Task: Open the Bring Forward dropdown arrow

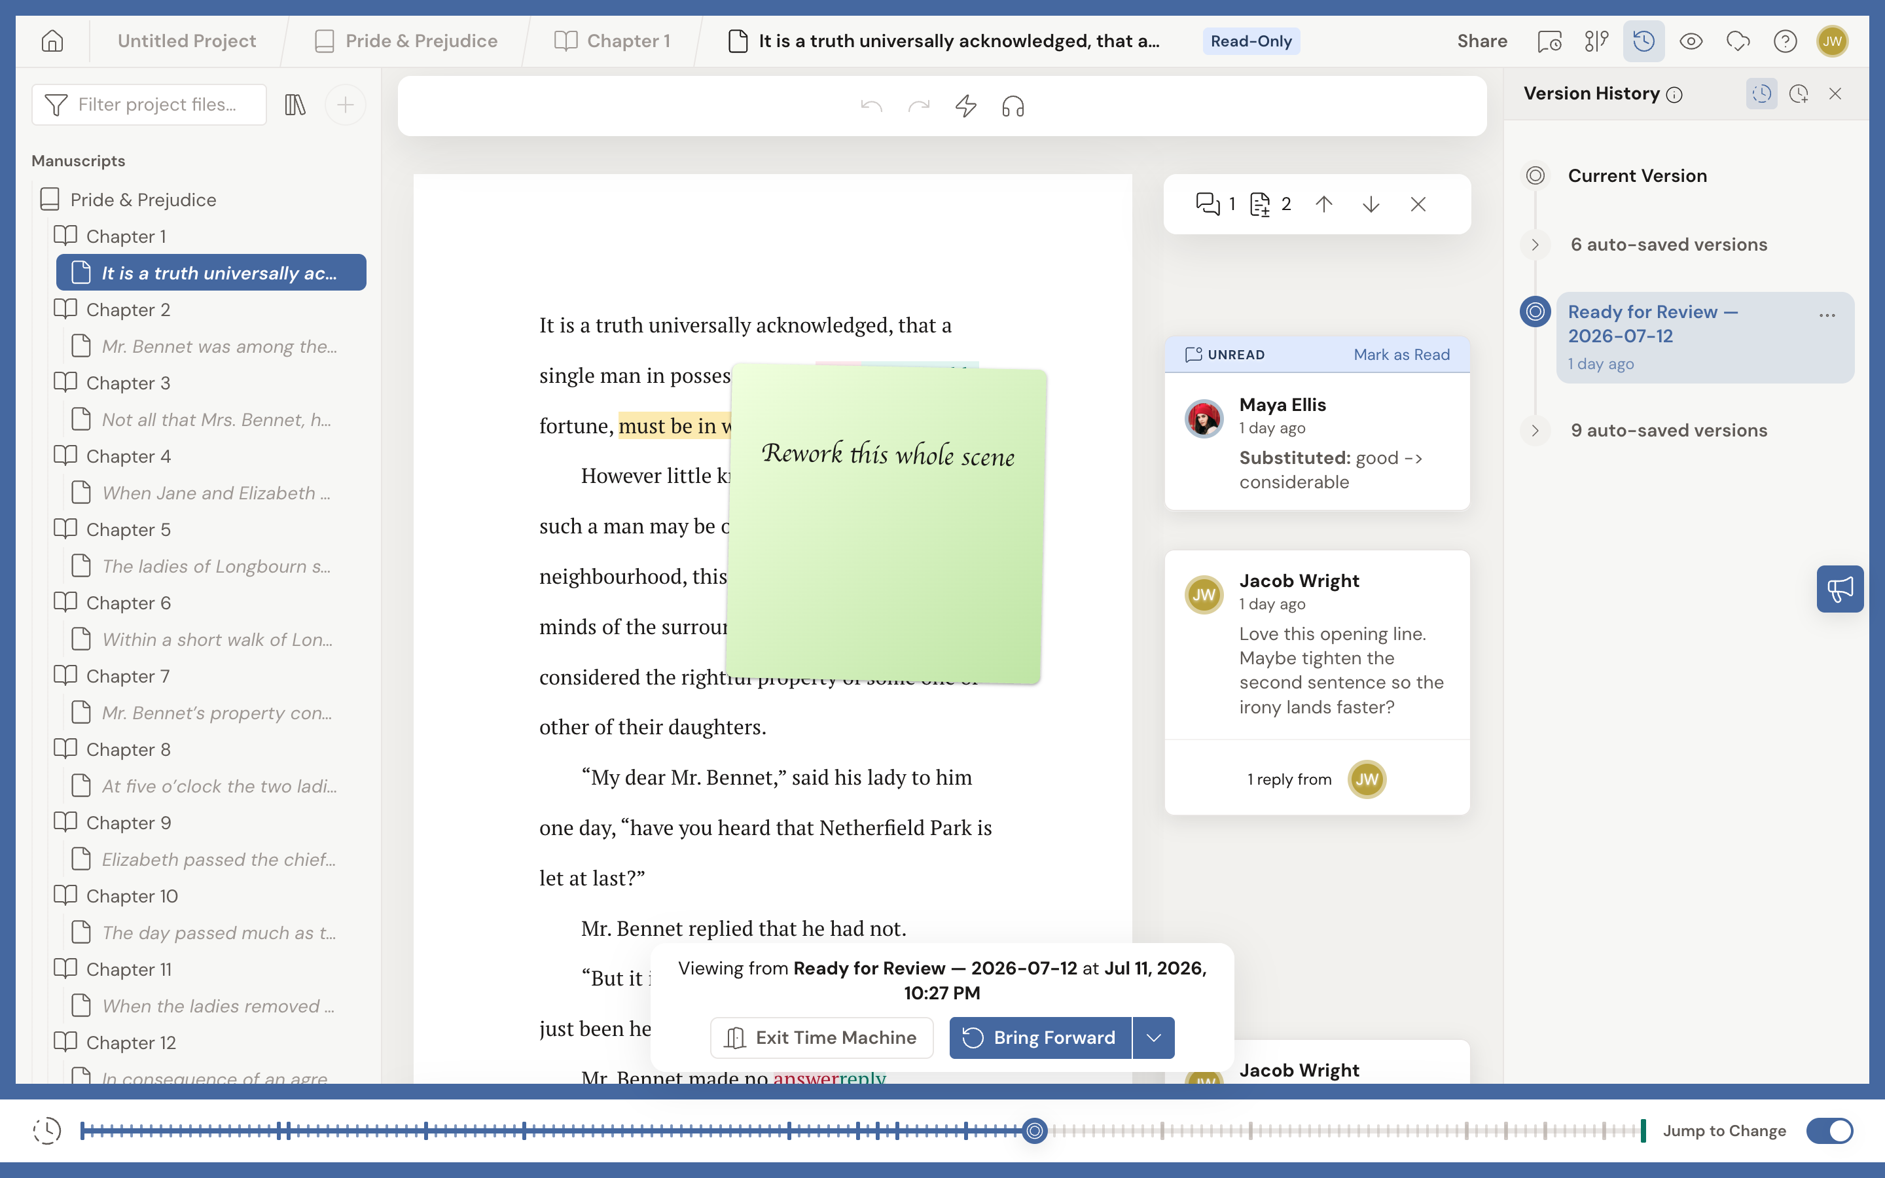Action: tap(1154, 1038)
